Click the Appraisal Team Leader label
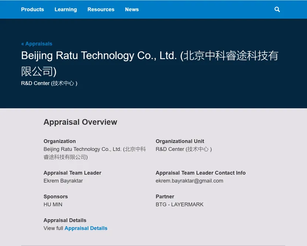 click(72, 173)
